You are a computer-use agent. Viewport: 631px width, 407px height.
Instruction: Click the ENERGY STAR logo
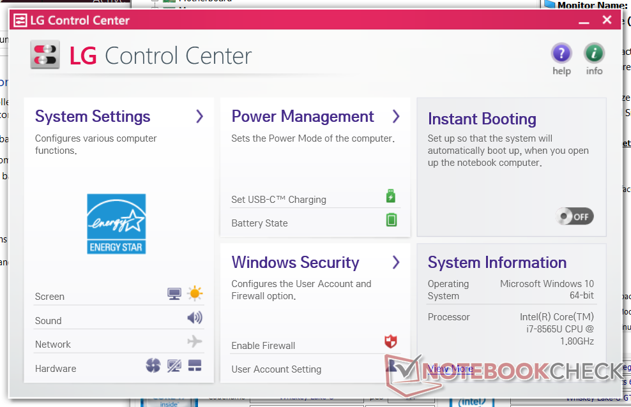pos(116,224)
